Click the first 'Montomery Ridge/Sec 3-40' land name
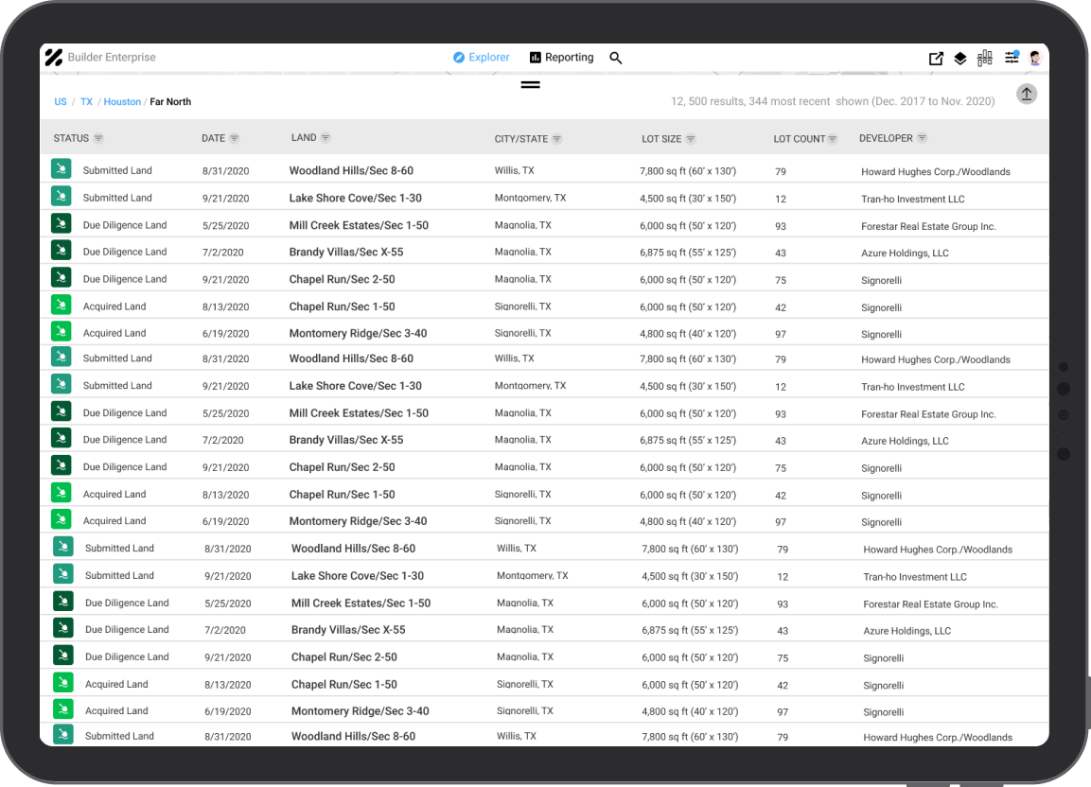 click(x=359, y=333)
